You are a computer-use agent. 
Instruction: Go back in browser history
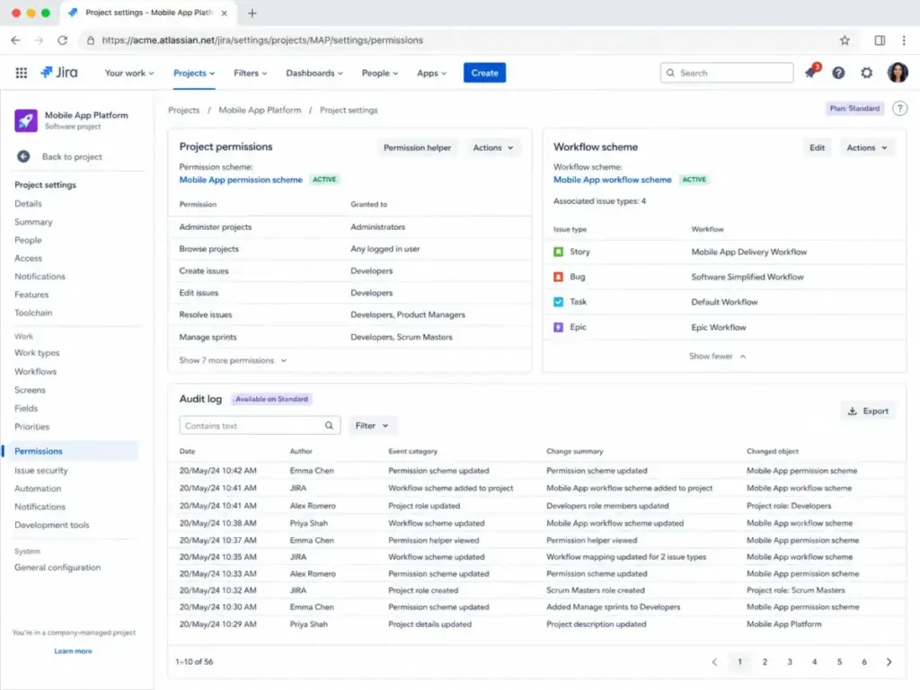tap(16, 40)
